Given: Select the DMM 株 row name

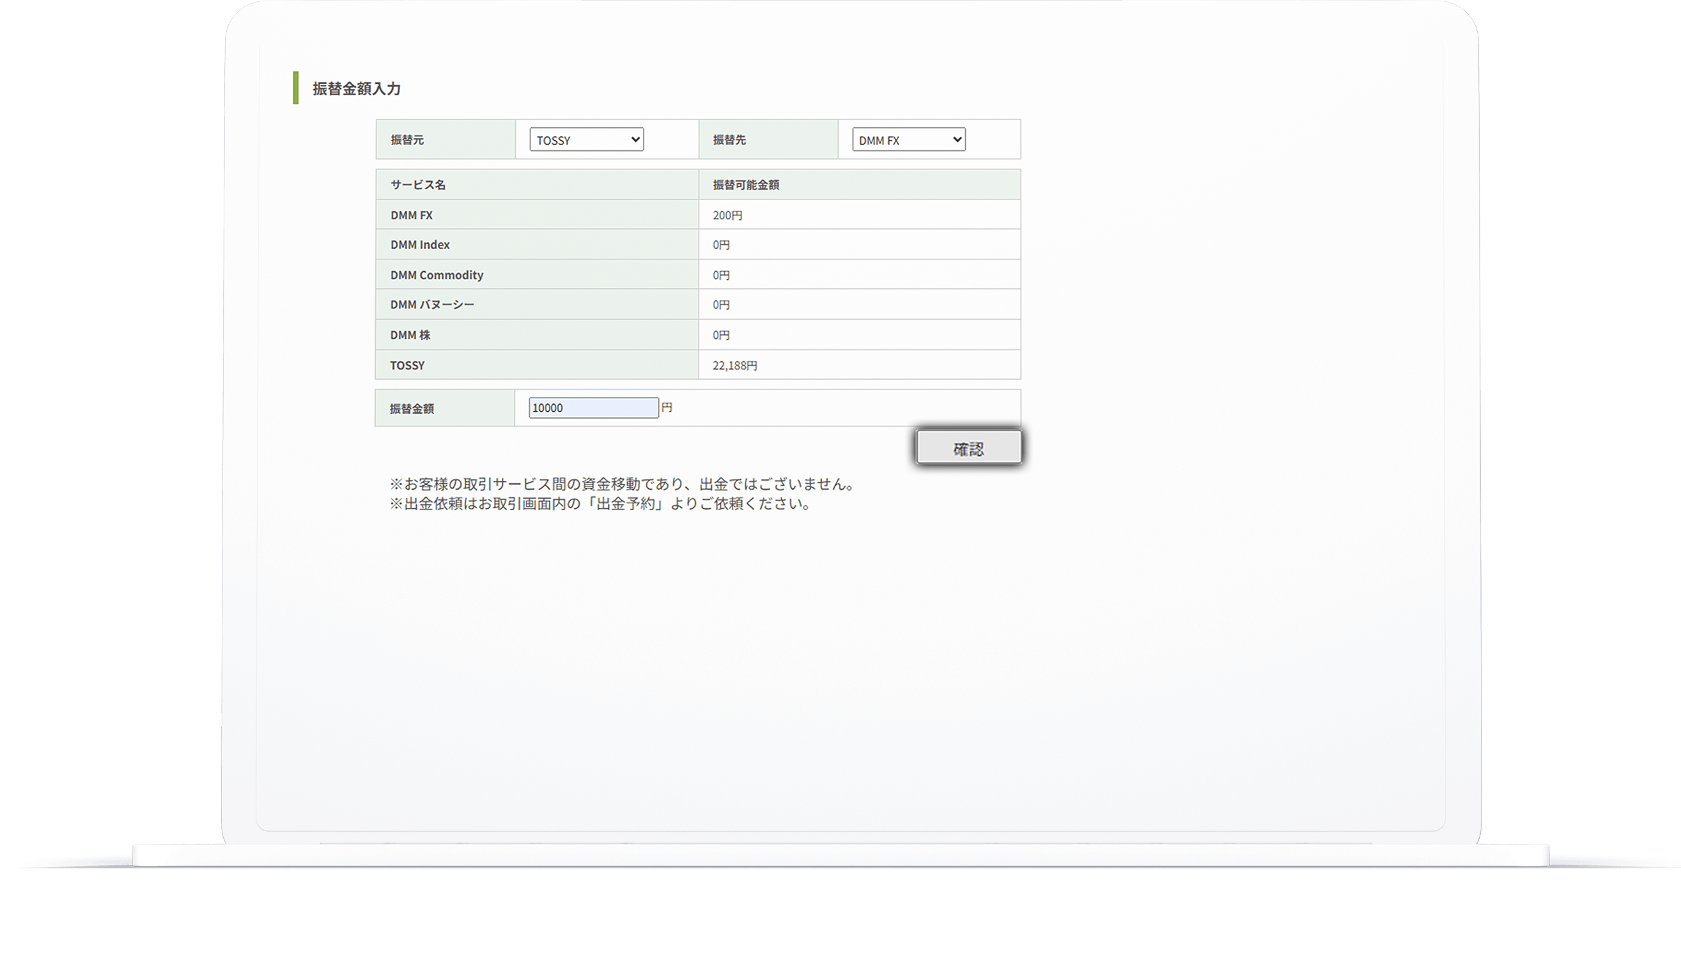Looking at the screenshot, I should coord(410,335).
